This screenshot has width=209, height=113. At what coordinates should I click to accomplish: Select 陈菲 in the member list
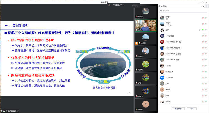(167, 96)
